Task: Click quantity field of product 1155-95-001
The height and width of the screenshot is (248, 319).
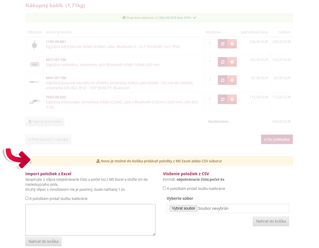Action: [x=212, y=44]
